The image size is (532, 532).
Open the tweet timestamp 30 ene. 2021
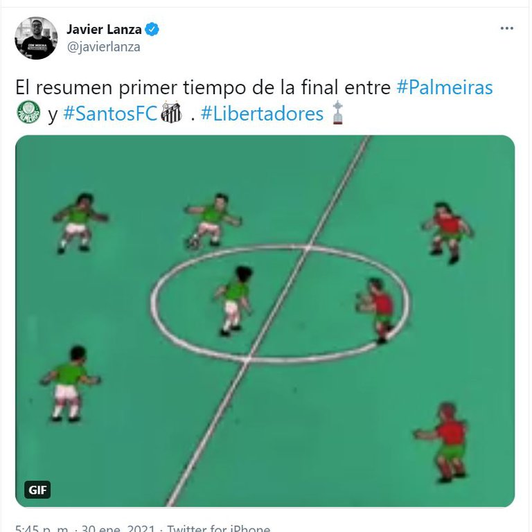[x=118, y=528]
